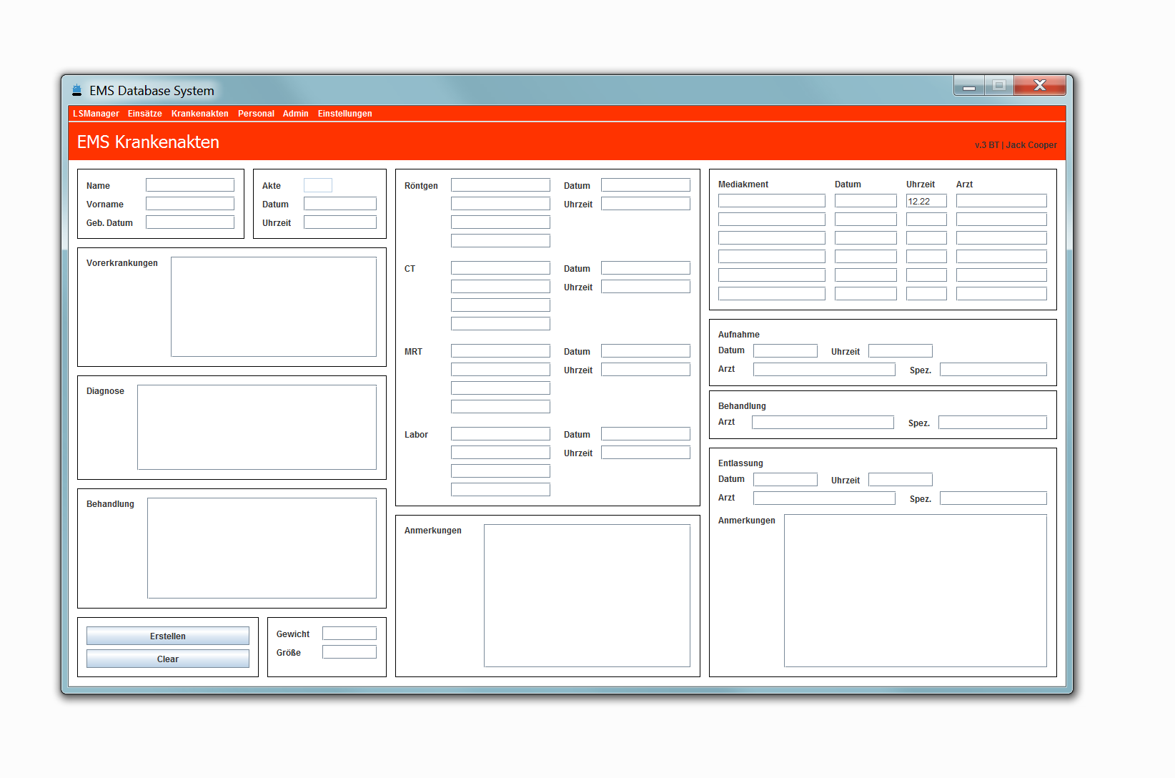
Task: Select the Gewicht input field
Action: 349,634
